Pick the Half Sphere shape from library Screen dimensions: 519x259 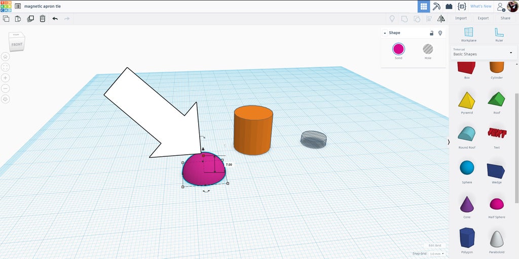(x=497, y=207)
